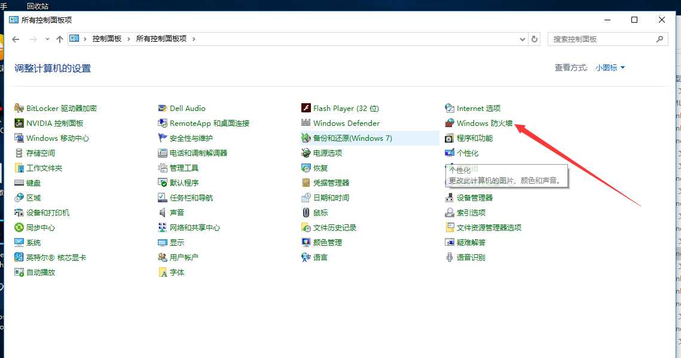Open the 字体 fonts link
This screenshot has width=681, height=358.
click(177, 273)
